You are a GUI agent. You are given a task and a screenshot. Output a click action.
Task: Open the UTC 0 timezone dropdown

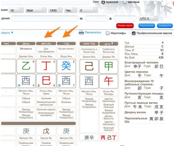(x=148, y=19)
